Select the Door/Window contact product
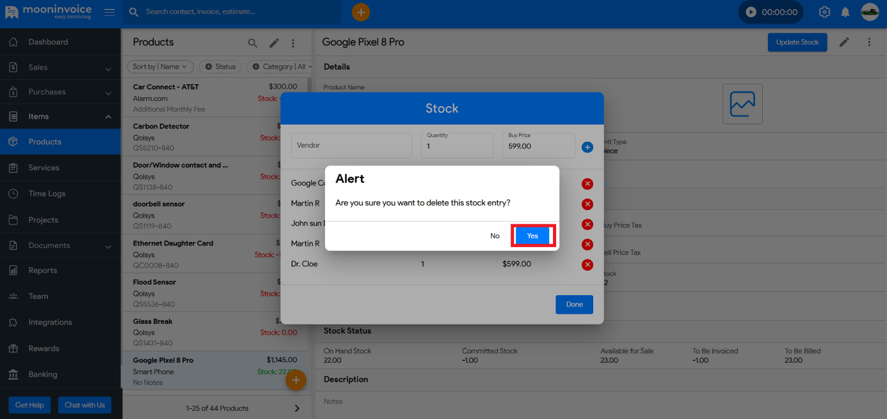 pyautogui.click(x=215, y=176)
